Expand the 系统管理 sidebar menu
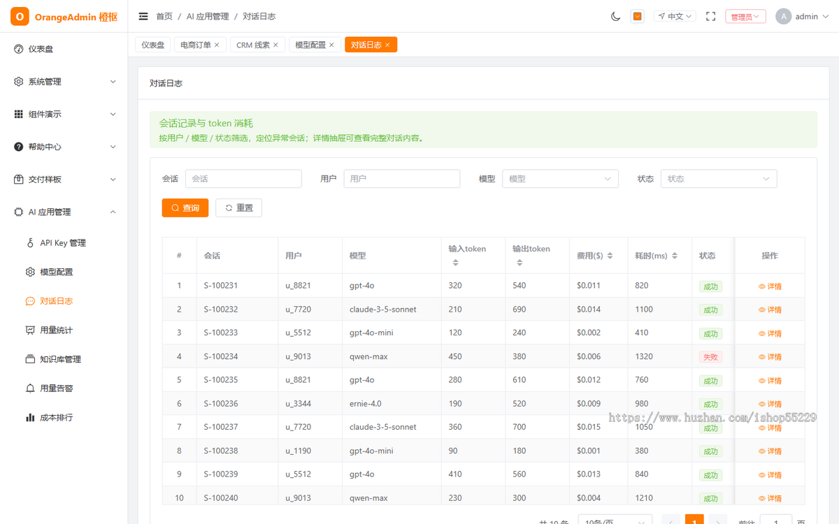The width and height of the screenshot is (839, 524). tap(64, 82)
